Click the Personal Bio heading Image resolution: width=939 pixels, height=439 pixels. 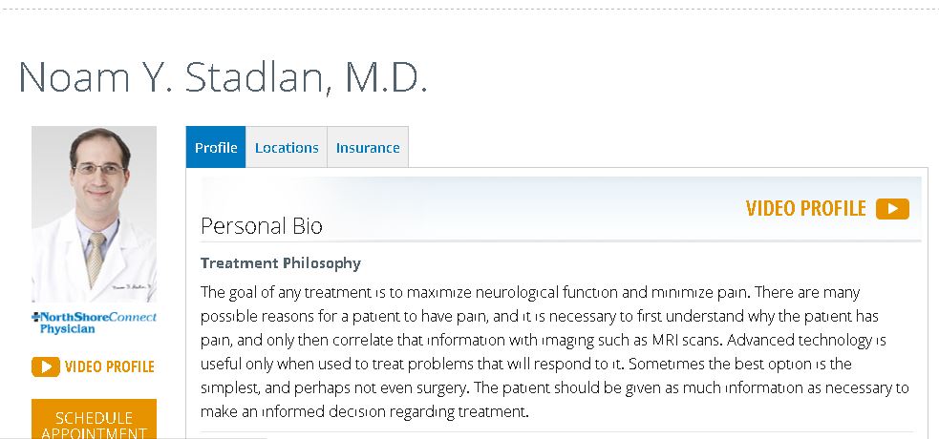tap(262, 226)
